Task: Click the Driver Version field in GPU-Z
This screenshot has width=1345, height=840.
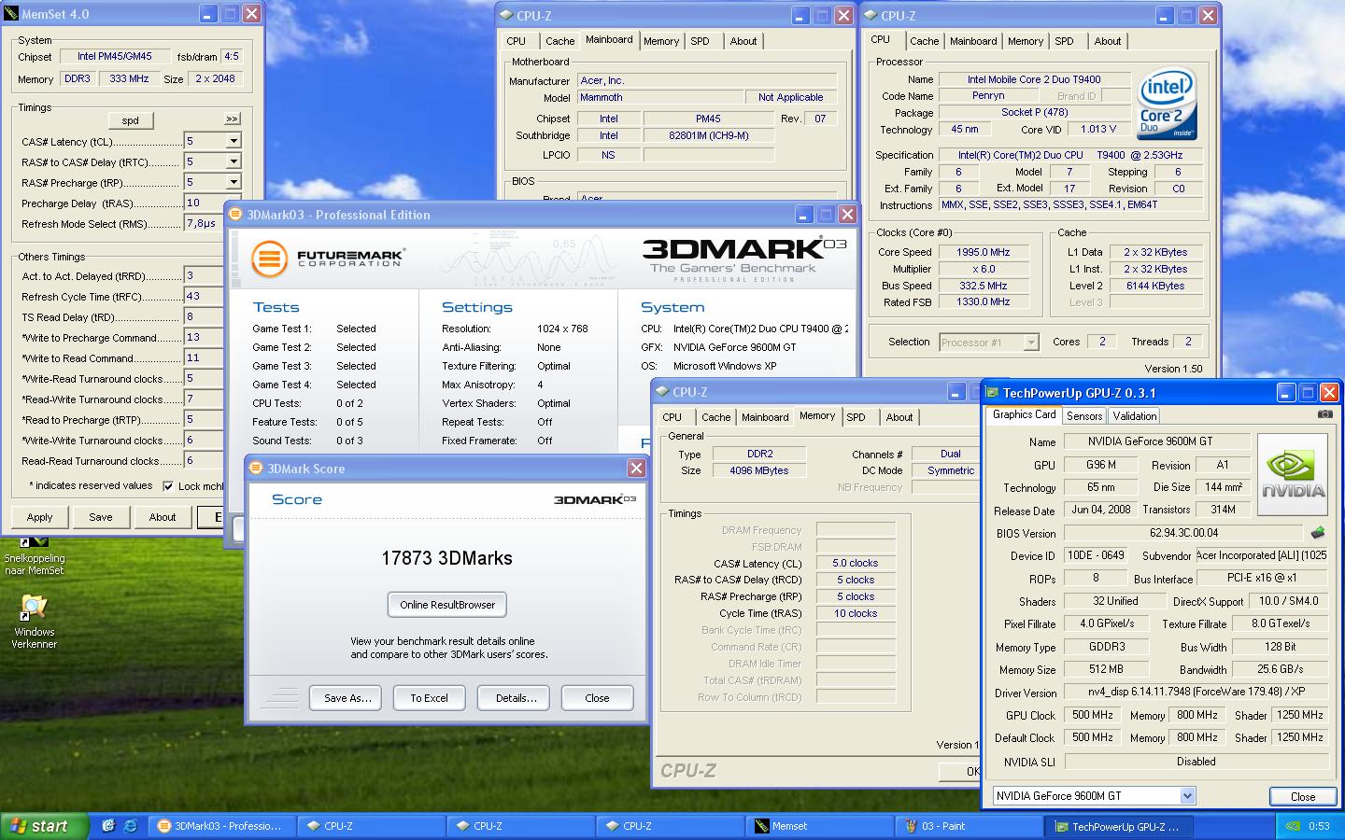Action: pos(1196,693)
